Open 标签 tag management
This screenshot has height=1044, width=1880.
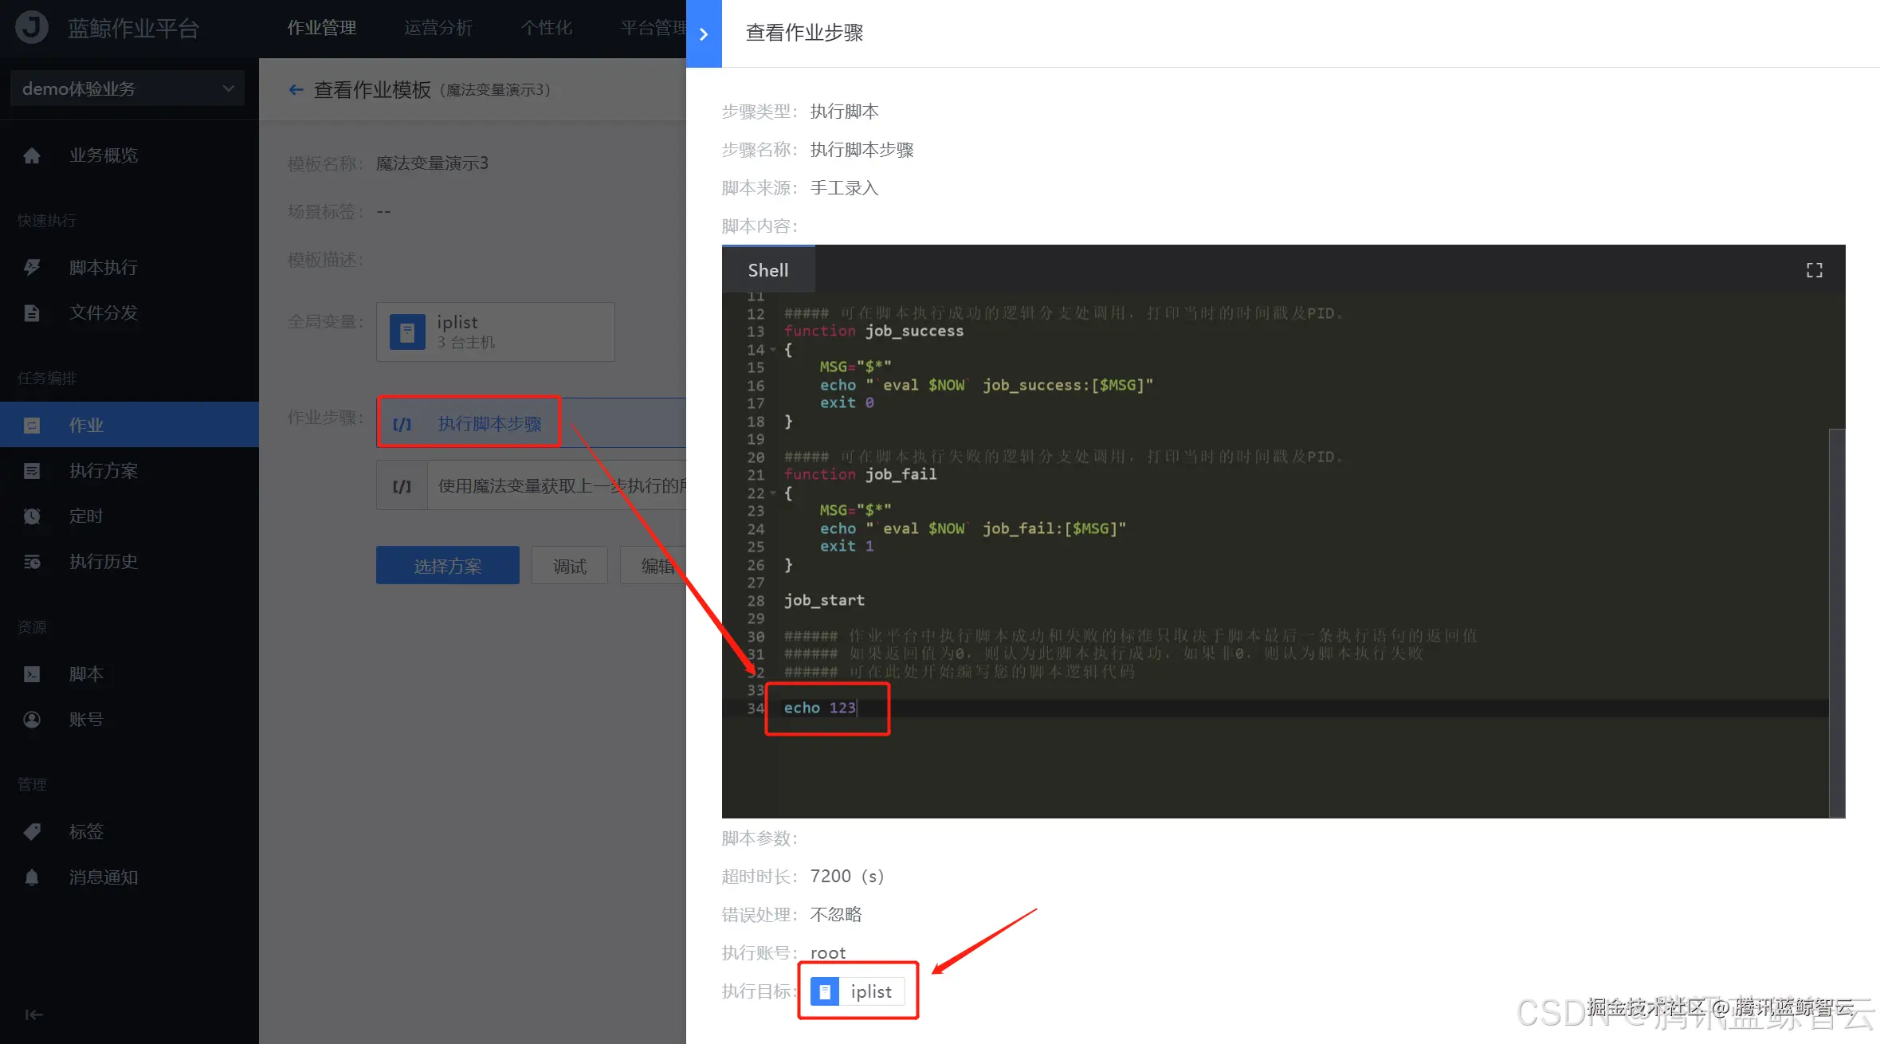click(86, 831)
